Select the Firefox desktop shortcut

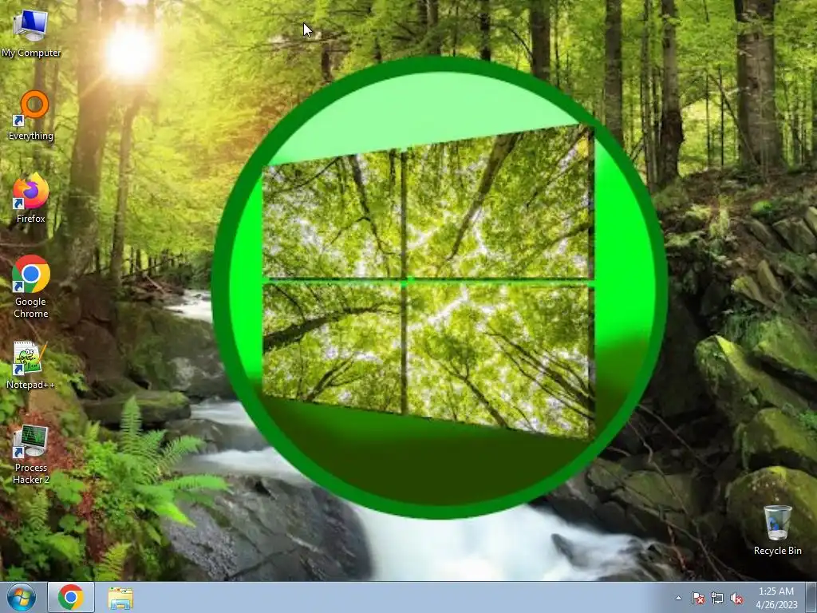point(31,199)
